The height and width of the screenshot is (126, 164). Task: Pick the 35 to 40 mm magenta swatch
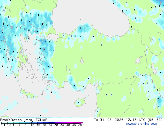64,123
